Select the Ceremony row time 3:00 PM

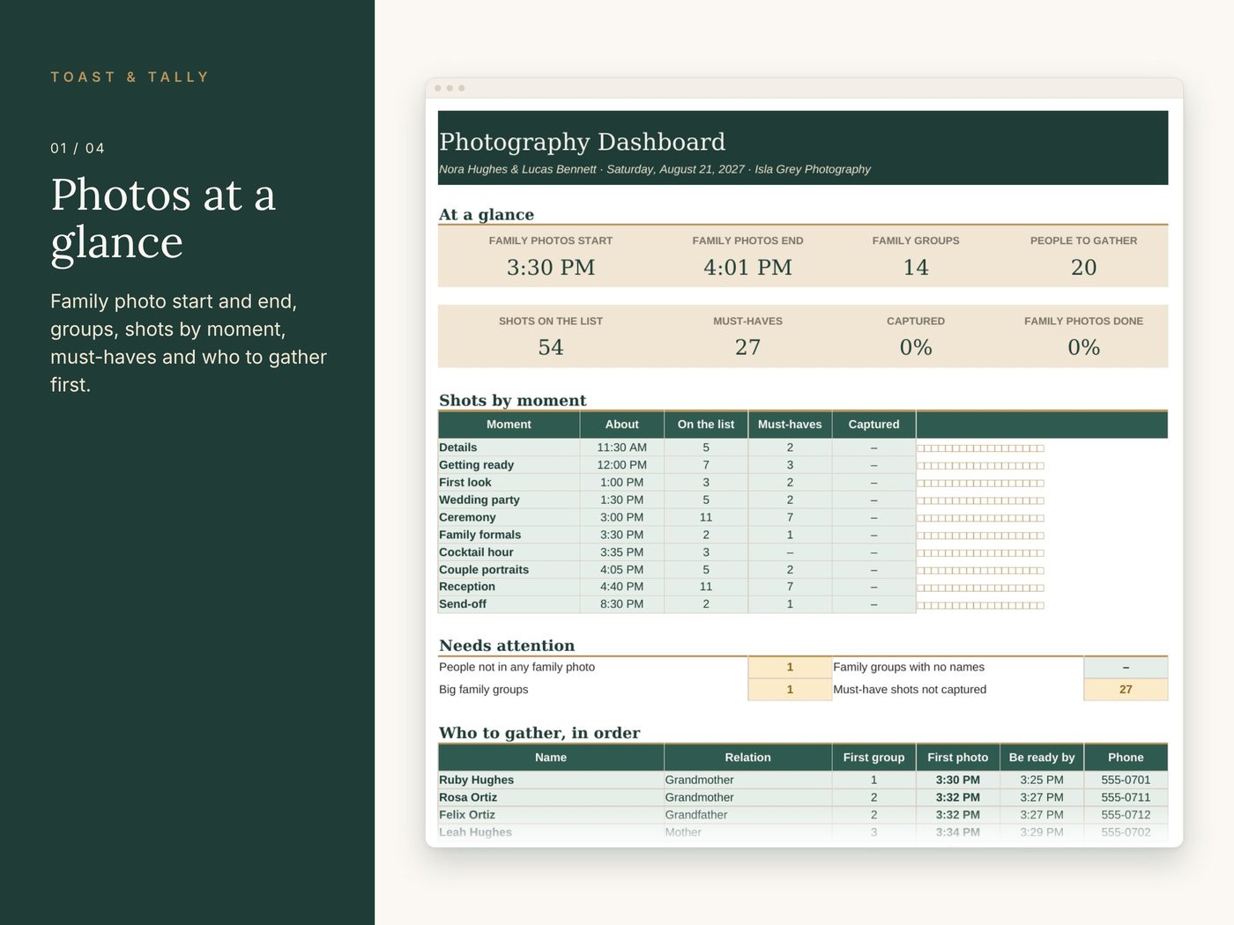pyautogui.click(x=621, y=517)
